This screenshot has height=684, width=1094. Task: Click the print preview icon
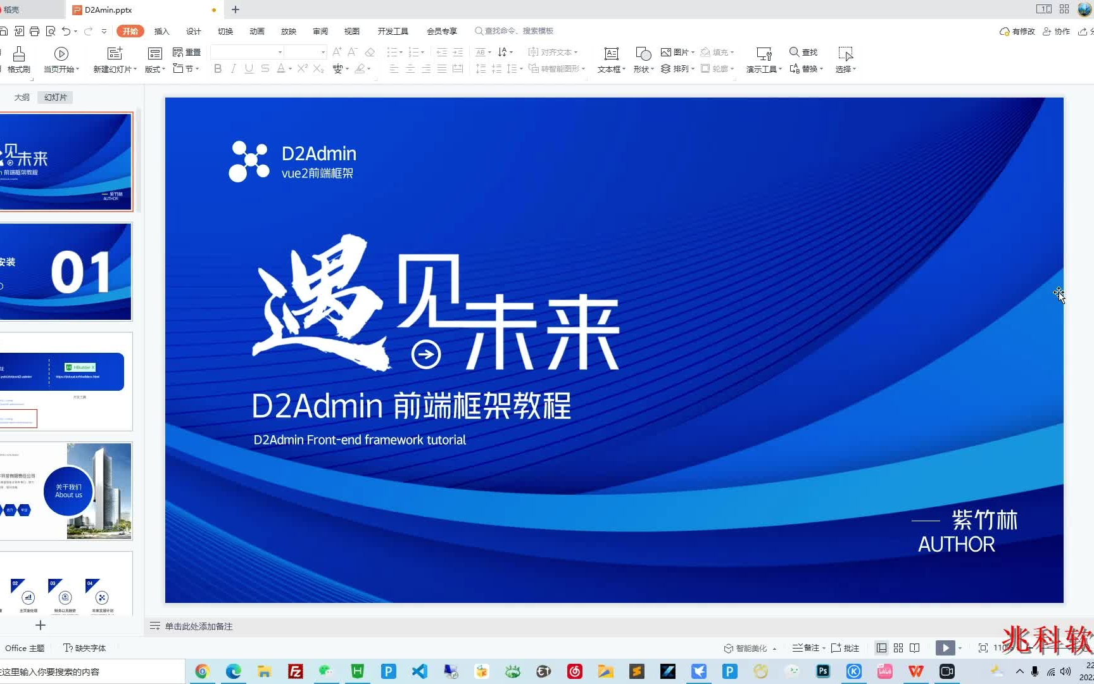coord(51,31)
